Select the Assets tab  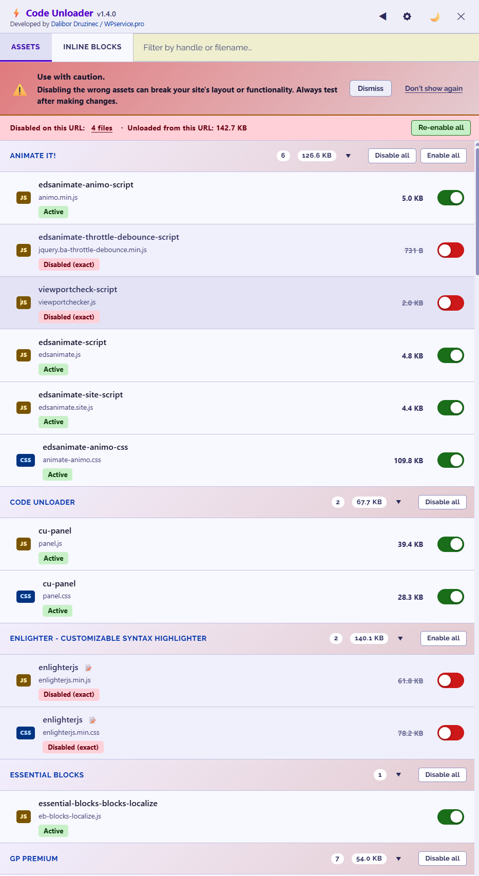(26, 47)
